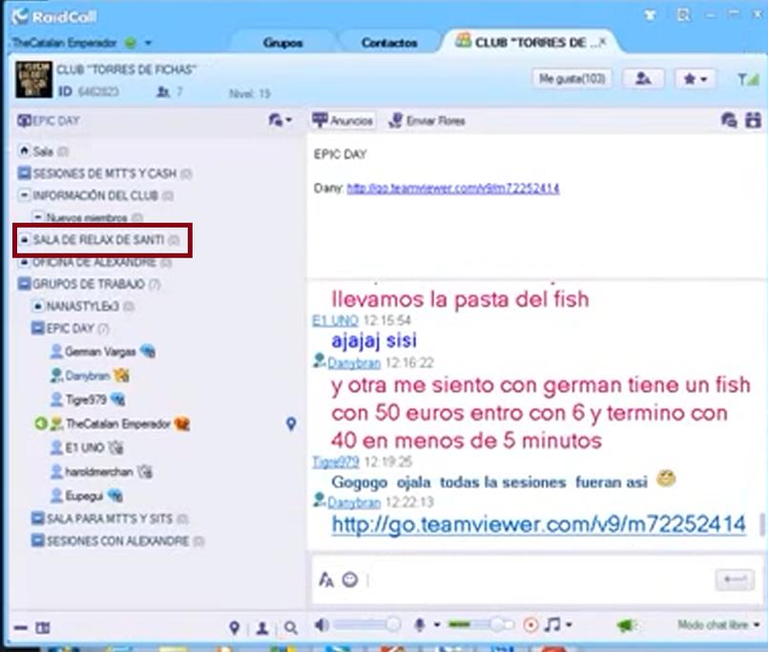
Task: Click the magnifier window icon in title bar
Action: (683, 15)
